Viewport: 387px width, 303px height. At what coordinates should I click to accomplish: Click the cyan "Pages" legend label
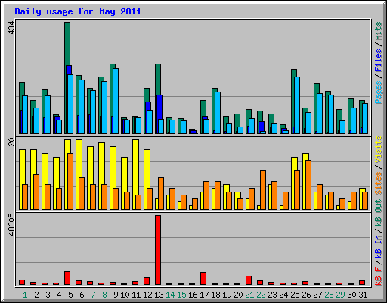point(378,92)
